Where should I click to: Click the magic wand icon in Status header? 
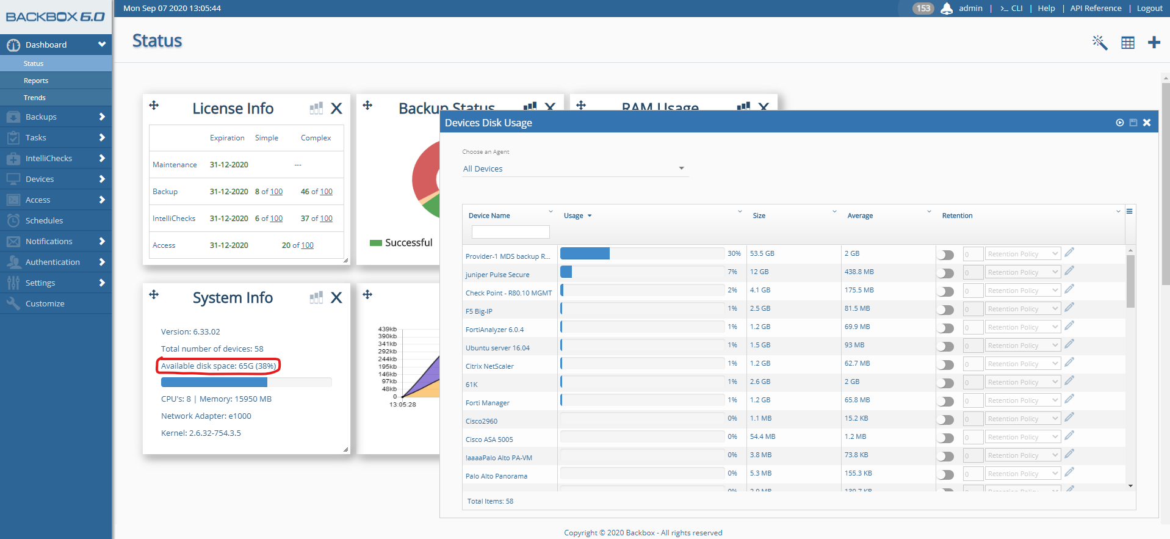point(1099,43)
